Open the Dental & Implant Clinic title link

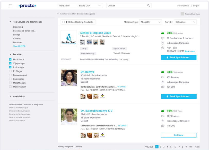click(x=95, y=33)
